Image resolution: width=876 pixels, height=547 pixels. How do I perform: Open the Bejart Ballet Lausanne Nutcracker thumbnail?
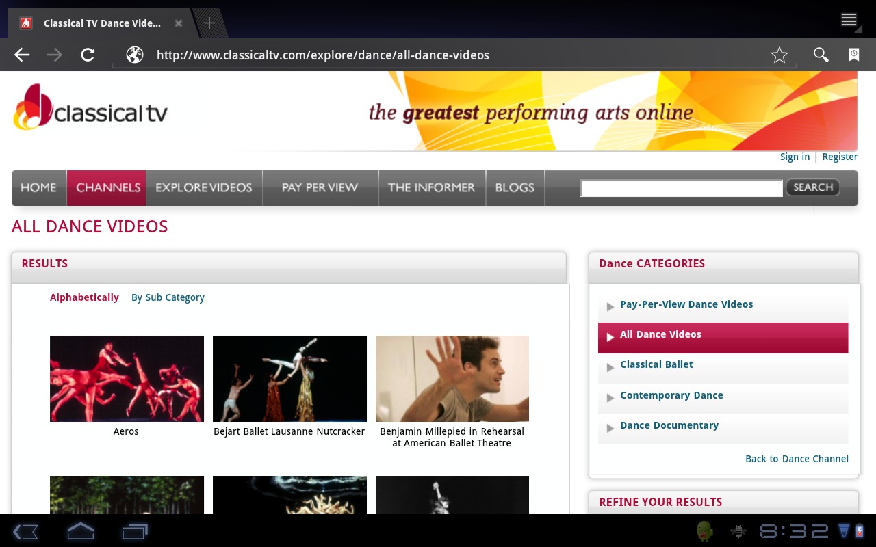[x=289, y=379]
